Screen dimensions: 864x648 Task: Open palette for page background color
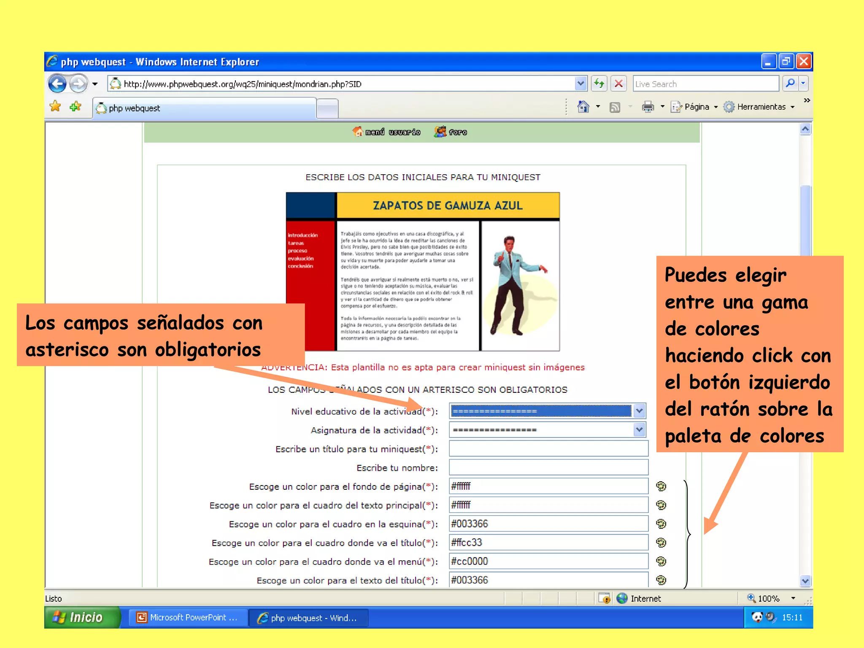click(x=661, y=486)
